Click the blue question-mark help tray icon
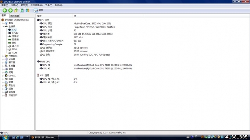Screen dimensions: 250x140 192,137
